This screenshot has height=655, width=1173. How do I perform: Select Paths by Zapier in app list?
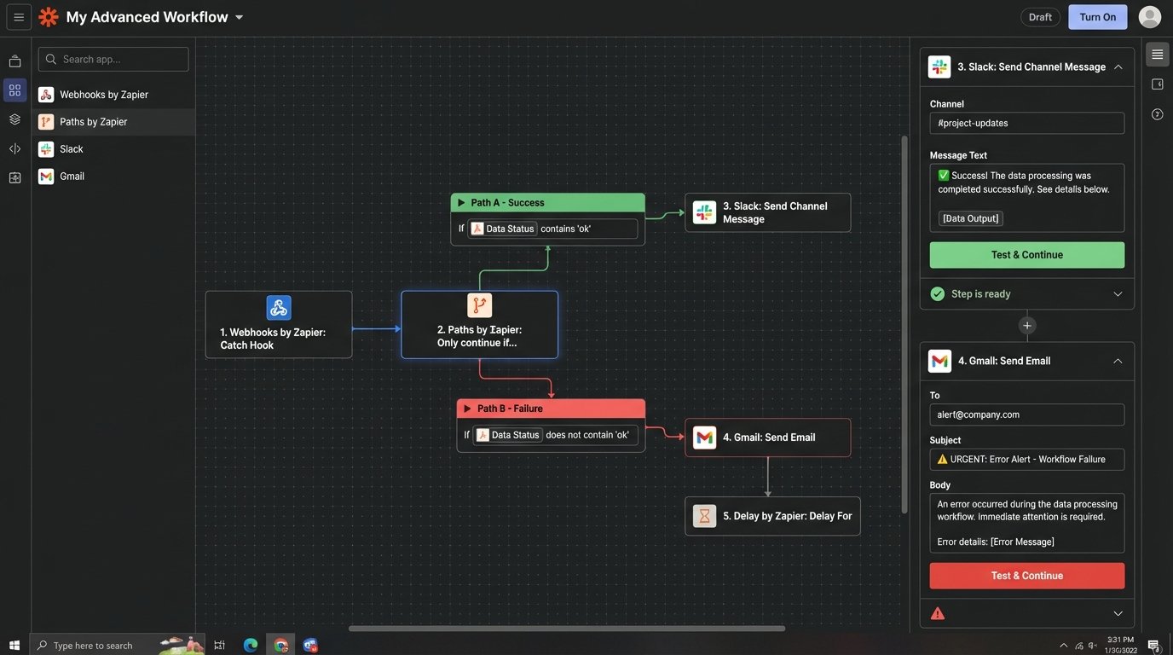tap(94, 122)
